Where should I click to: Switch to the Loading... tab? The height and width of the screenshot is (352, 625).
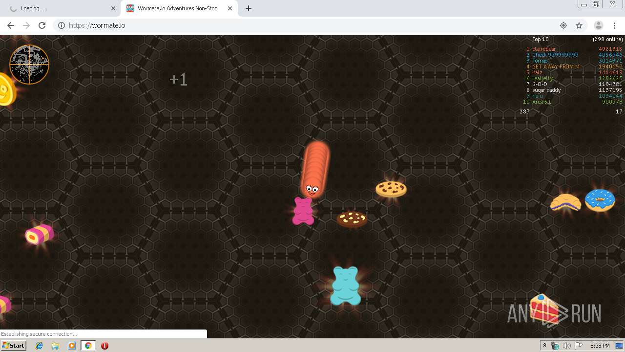click(x=61, y=8)
